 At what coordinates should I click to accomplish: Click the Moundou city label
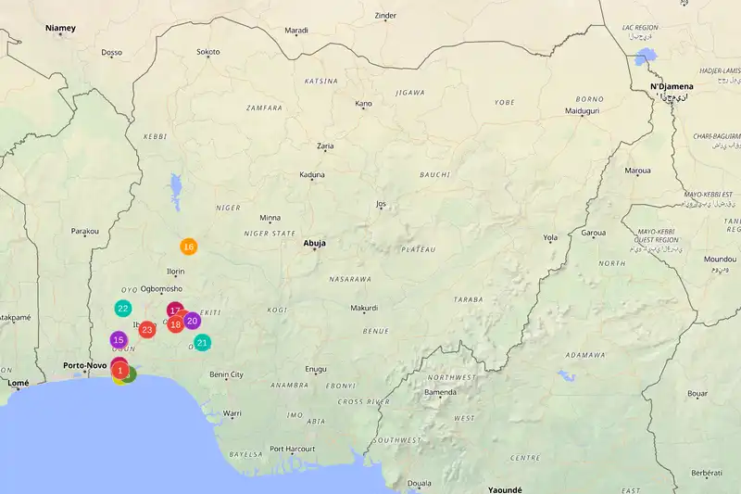(721, 260)
